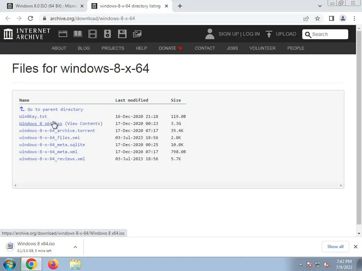Open Chrome profile icon
The height and width of the screenshot is (271, 362).
pos(343,18)
